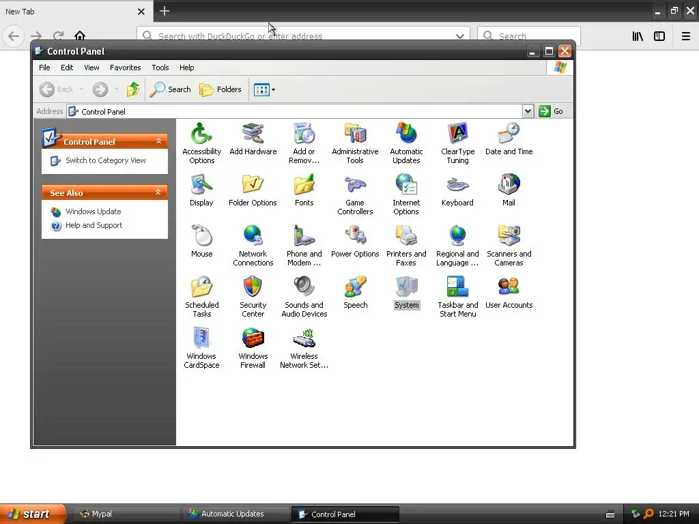
Task: Open User Accounts
Action: coord(509,292)
